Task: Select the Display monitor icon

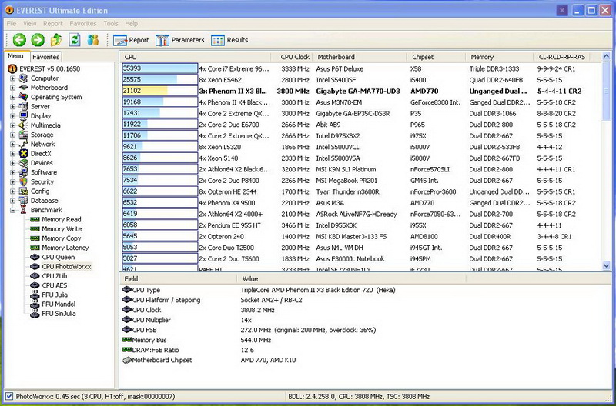Action: coord(24,115)
